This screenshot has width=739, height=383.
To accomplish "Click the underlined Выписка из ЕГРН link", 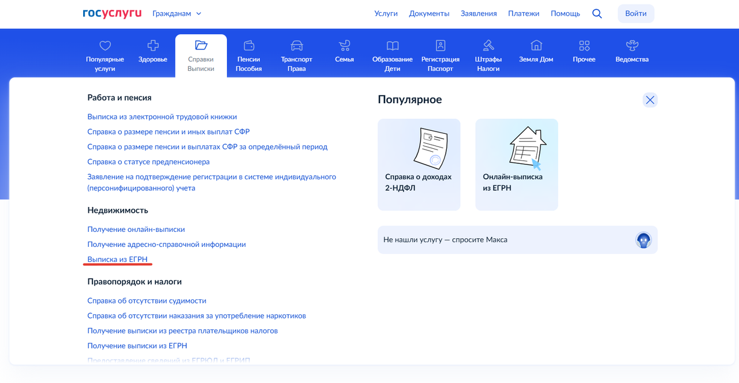I will click(x=118, y=259).
